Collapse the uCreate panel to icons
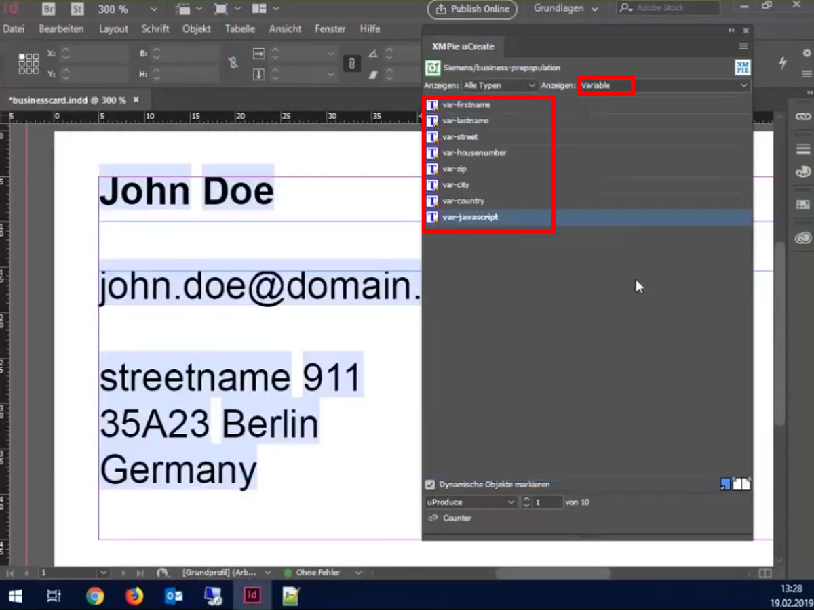 [731, 30]
